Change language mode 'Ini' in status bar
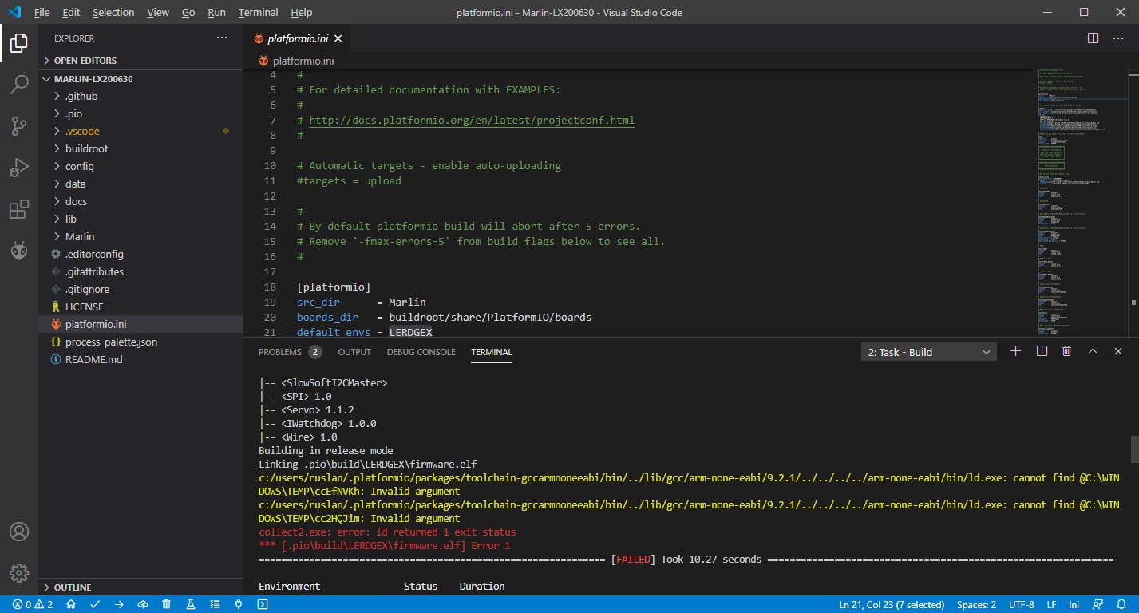This screenshot has height=613, width=1139. point(1074,605)
